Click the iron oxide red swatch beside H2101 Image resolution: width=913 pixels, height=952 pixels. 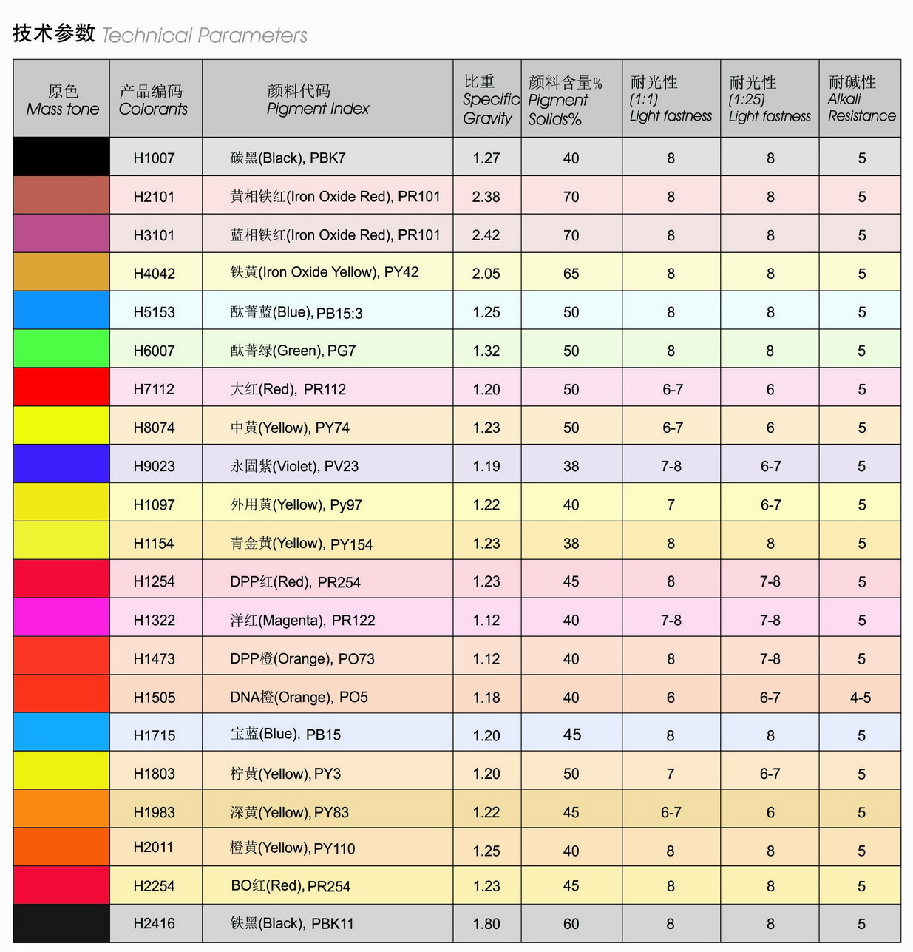(61, 195)
